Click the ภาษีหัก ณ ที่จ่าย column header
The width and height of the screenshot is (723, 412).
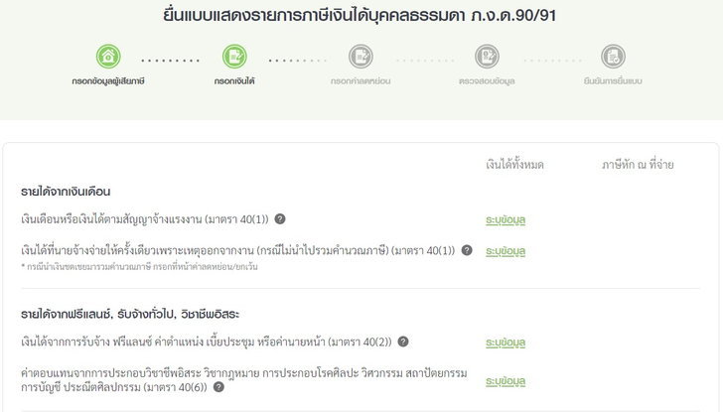(x=638, y=164)
